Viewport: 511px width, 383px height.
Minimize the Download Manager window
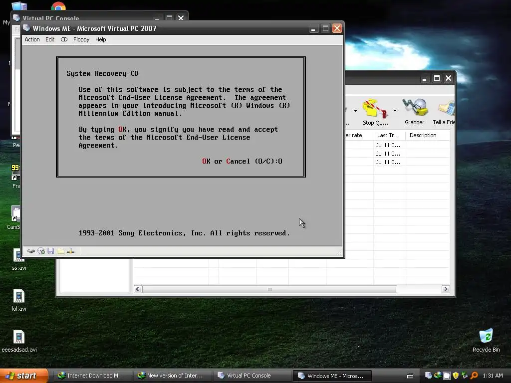tap(424, 78)
